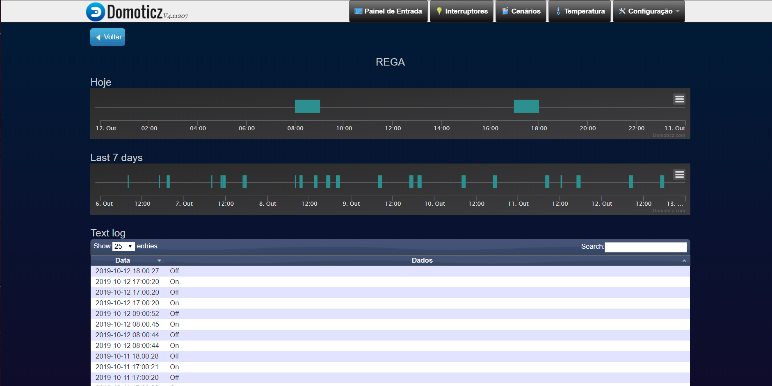This screenshot has height=386, width=772.
Task: Click the clapperboard icon on Cenários
Action: (x=505, y=11)
